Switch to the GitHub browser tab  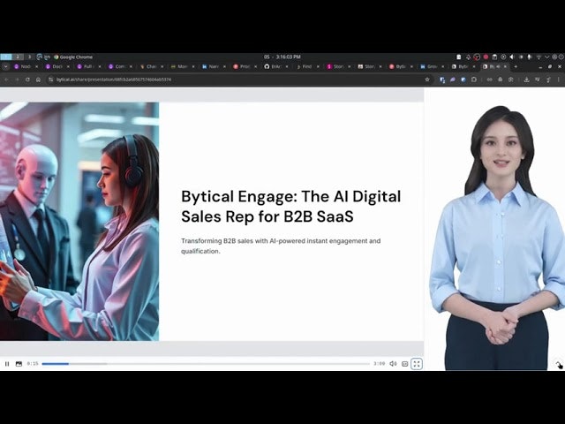(275, 67)
